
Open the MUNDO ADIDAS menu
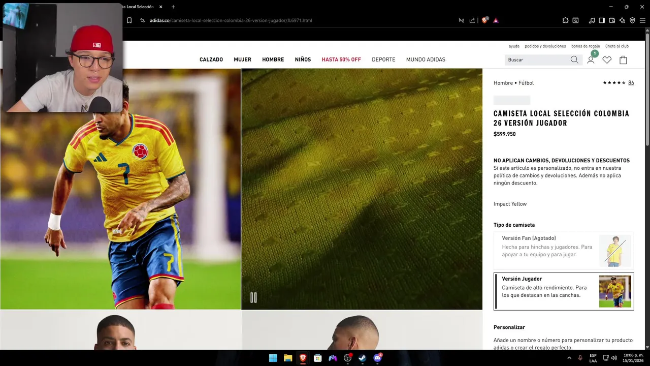[426, 59]
